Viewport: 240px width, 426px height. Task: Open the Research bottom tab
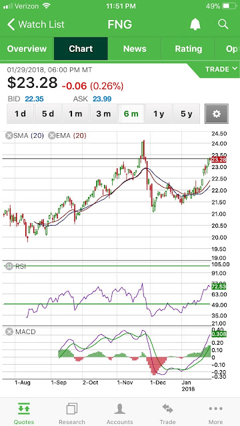(x=72, y=413)
